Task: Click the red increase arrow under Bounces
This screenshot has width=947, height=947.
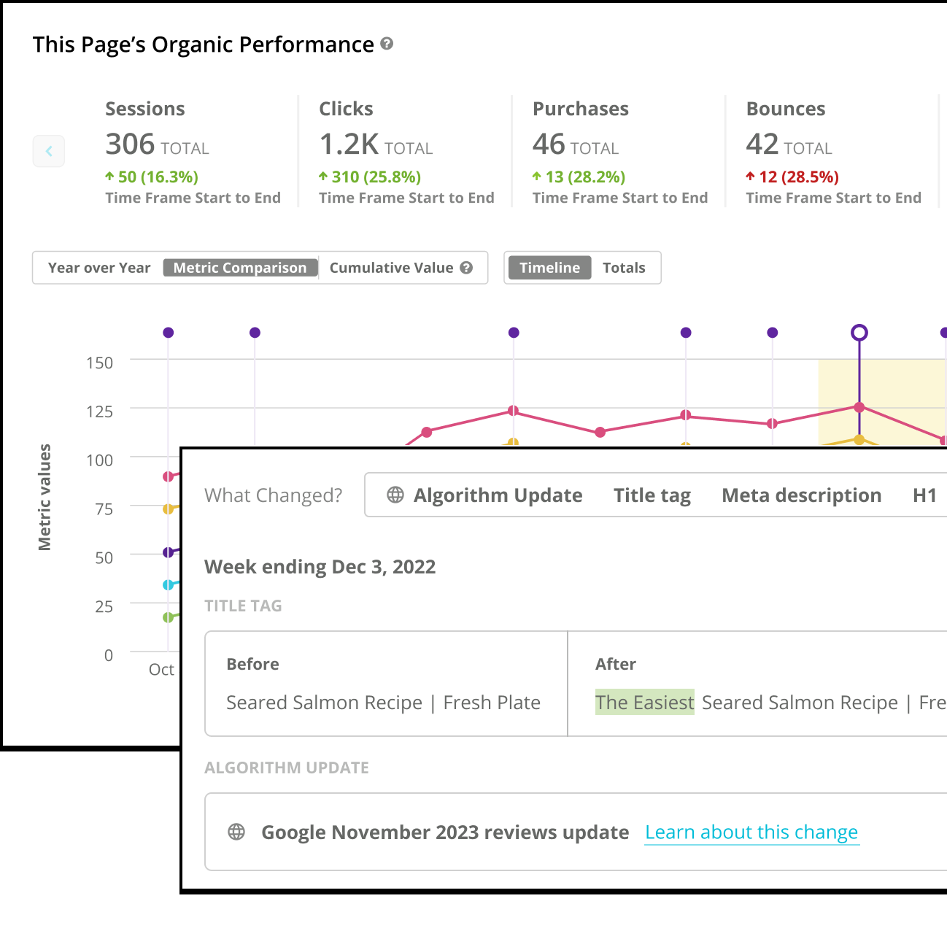Action: (751, 177)
